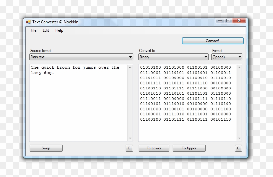Click output box scrollbar down arrow
Screen dimensions: 273x177
pyautogui.click(x=240, y=138)
